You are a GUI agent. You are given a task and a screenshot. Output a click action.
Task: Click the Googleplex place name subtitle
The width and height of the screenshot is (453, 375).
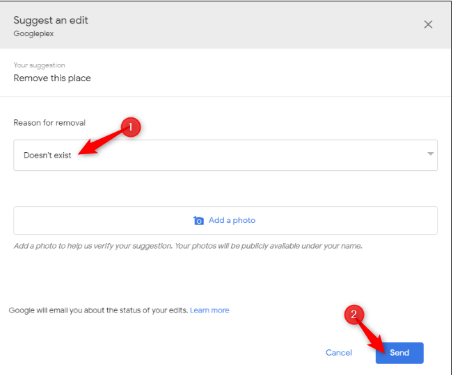[x=33, y=34]
